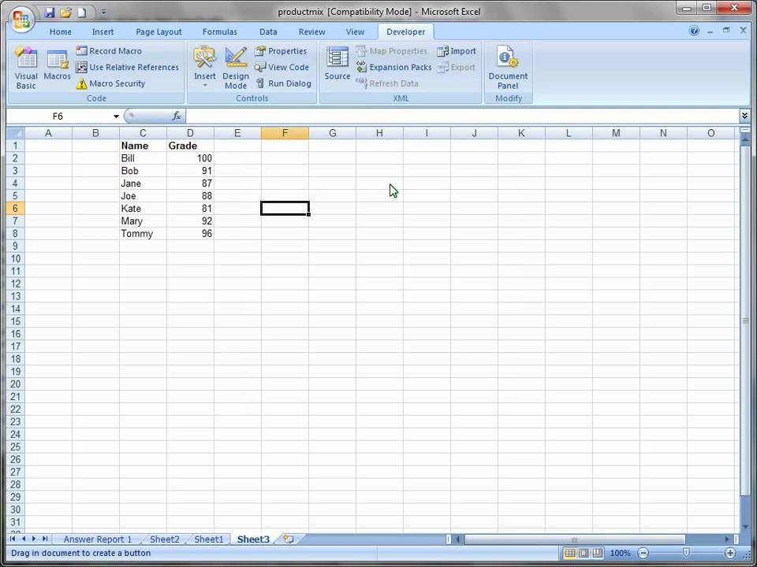This screenshot has height=567, width=757.
Task: Select the cell with value 96
Action: pos(190,233)
